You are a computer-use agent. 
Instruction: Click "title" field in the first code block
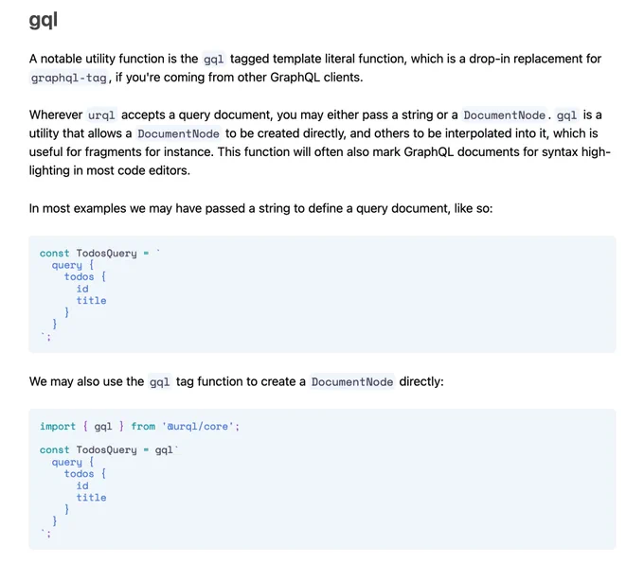91,300
